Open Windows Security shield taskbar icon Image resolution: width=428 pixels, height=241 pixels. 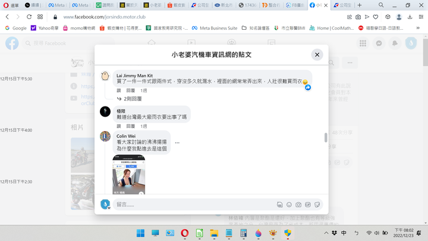(x=288, y=233)
